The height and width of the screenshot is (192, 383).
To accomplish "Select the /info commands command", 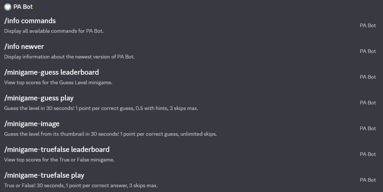I will (30, 21).
